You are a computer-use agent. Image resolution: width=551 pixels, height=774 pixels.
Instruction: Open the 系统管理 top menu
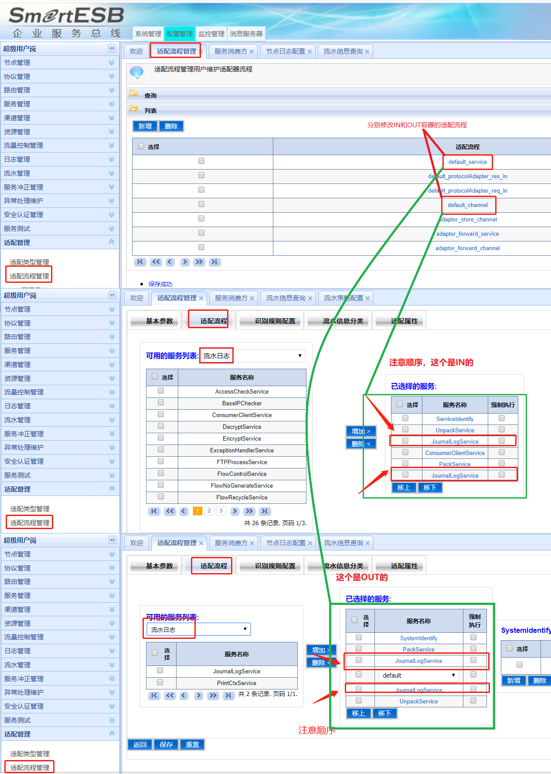tap(148, 34)
